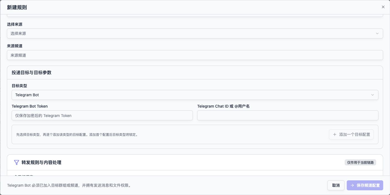Close the 新建规则 dialog with the X icon

point(383,7)
